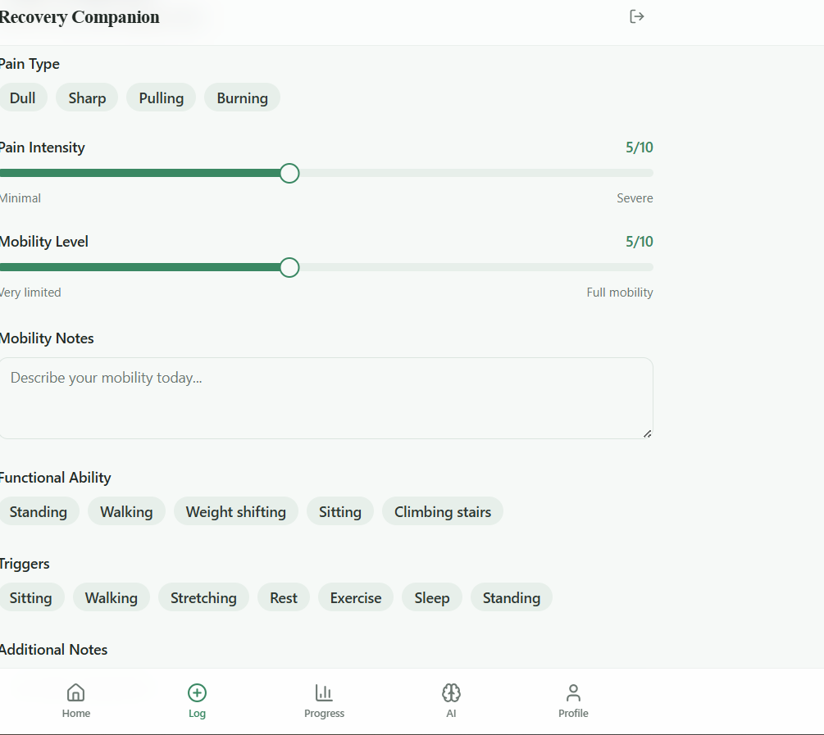This screenshot has height=735, width=824.
Task: Mark Sleep as a pain trigger
Action: tap(432, 597)
